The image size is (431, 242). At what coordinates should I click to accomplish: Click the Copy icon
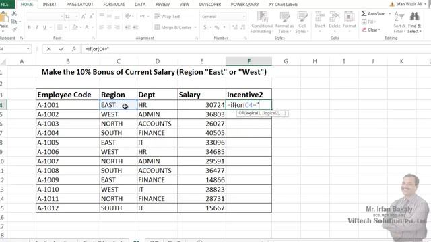coord(14,21)
